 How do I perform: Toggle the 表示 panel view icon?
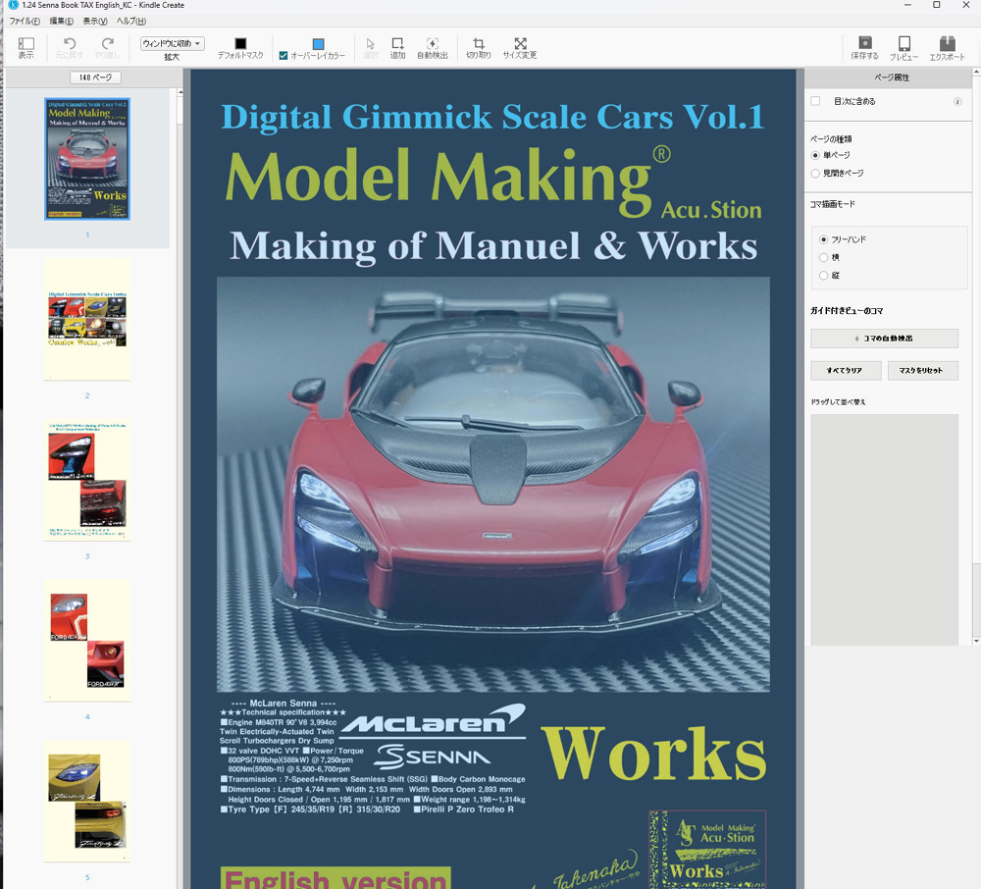26,44
